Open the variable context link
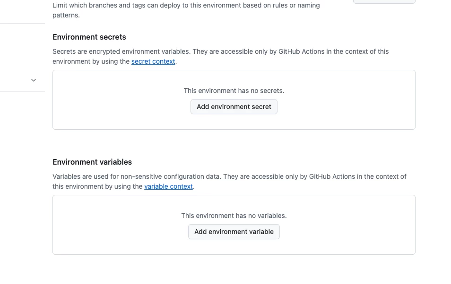This screenshot has width=451, height=284. coord(168,186)
